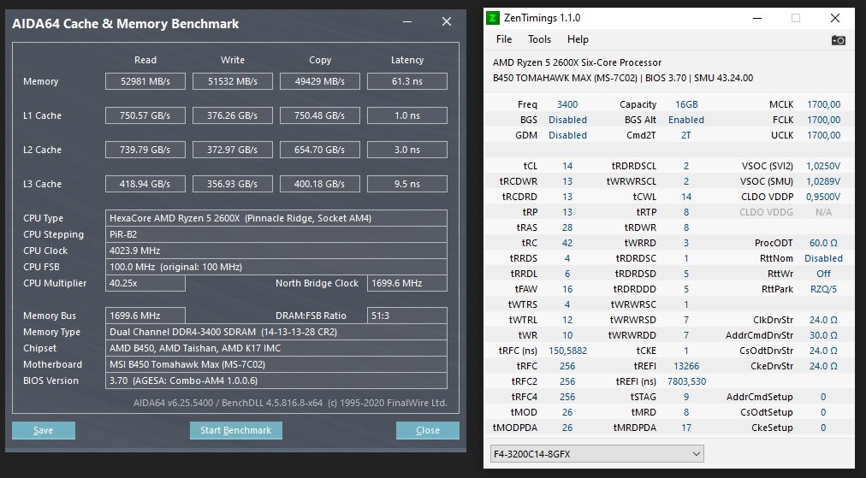Click the VSOC (SMU) value 1,0289V
This screenshot has height=478, width=866.
point(823,181)
